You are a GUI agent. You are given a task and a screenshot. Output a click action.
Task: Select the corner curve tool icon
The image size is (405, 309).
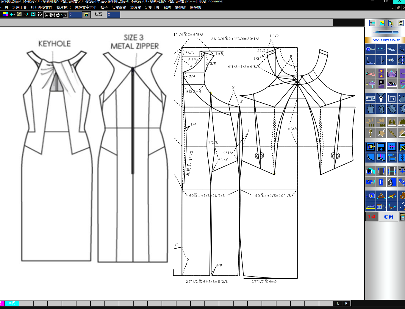click(x=370, y=60)
